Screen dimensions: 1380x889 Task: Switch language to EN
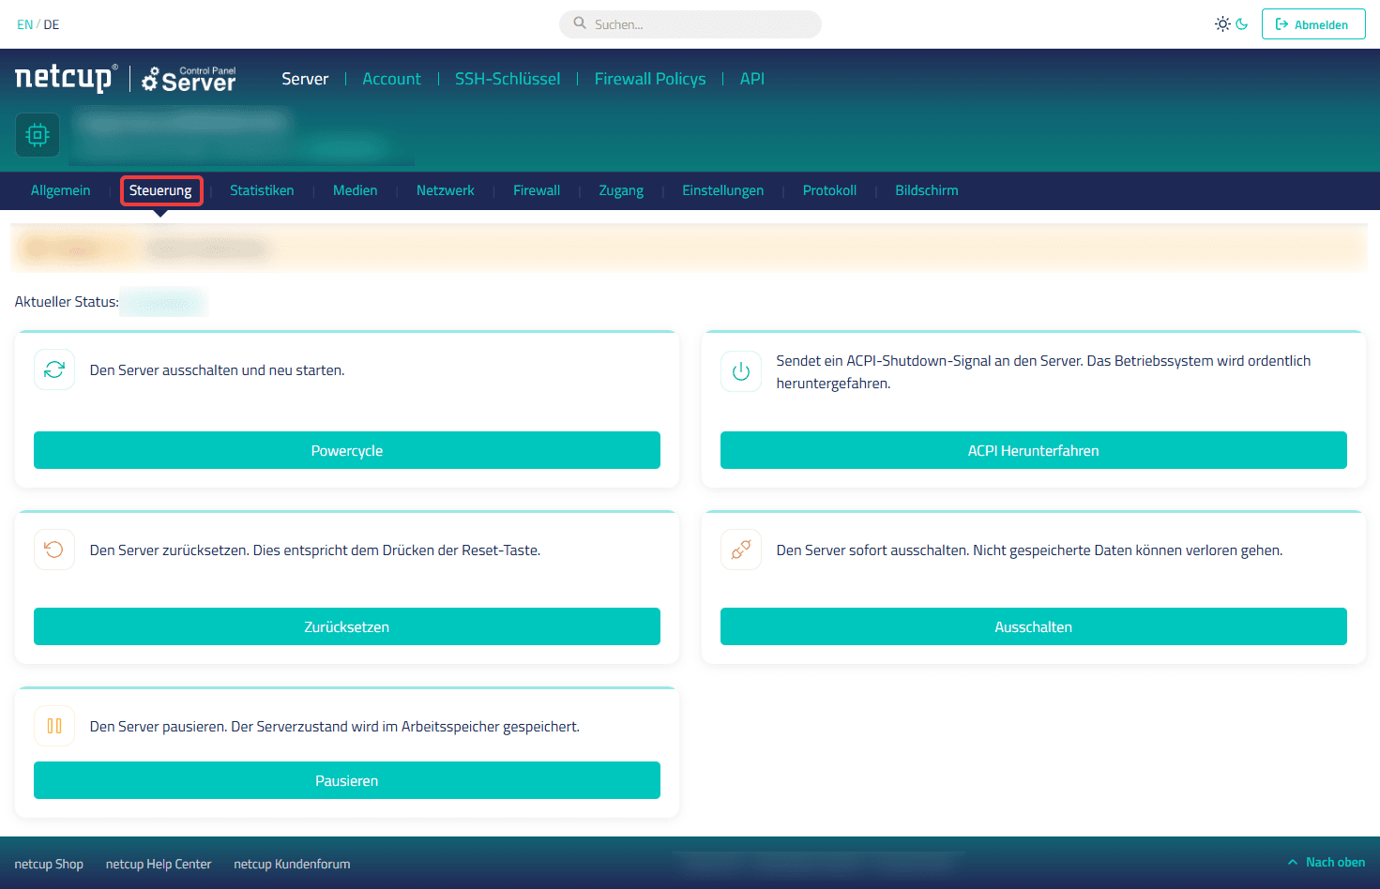coord(24,24)
